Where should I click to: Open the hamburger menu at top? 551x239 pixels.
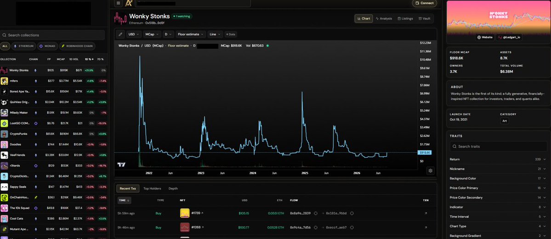click(119, 3)
